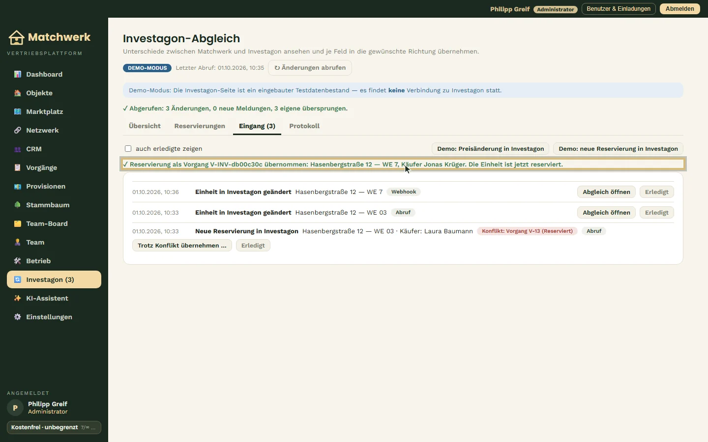Screen dimensions: 708x442
Task: Select the Netzwerk link icon
Action: (18, 130)
